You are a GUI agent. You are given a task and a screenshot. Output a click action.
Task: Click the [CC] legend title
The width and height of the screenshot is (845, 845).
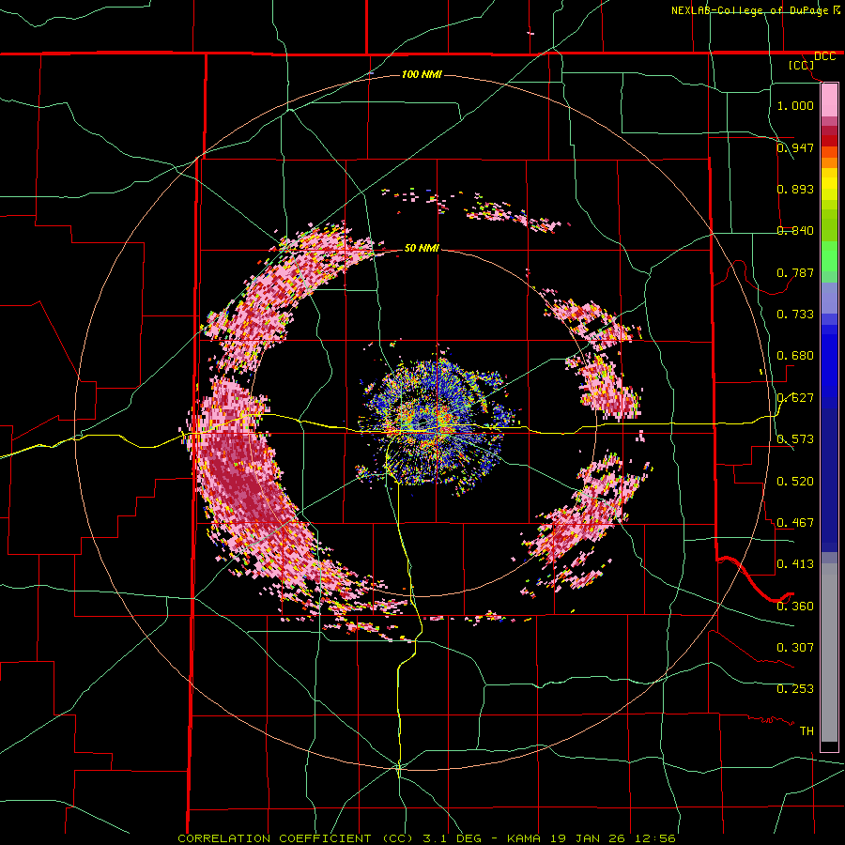[x=801, y=65]
